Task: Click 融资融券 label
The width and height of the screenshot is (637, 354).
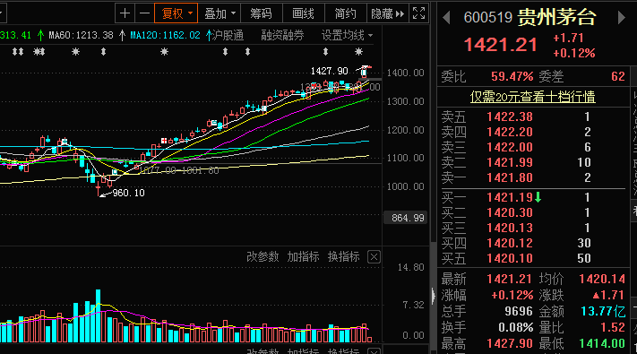Action: 282,35
